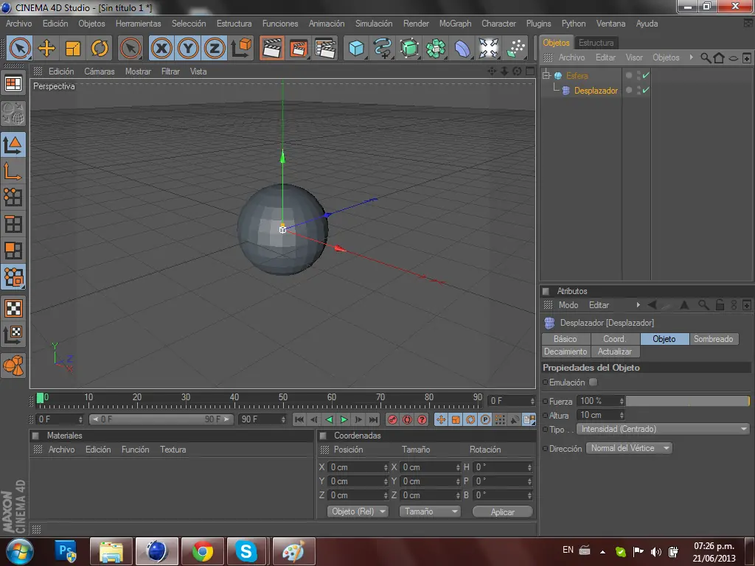Viewport: 755px width, 566px height.
Task: Open the deformers palette icon
Action: coord(462,48)
